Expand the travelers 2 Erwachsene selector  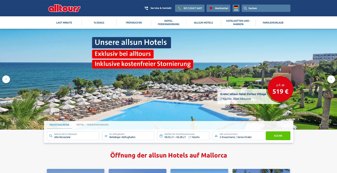pyautogui.click(x=238, y=136)
